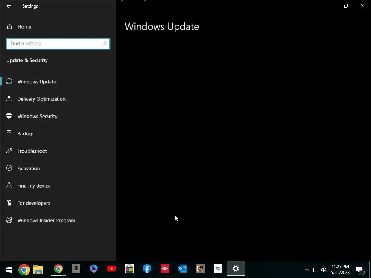Select Find my device
This screenshot has width=371, height=278.
(x=28, y=186)
